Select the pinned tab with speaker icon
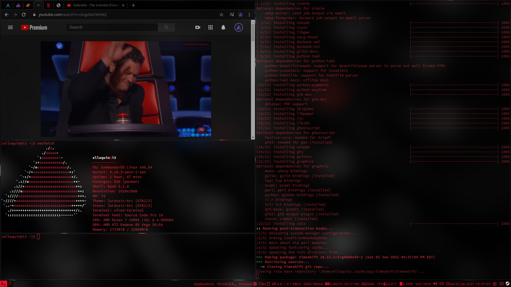Viewport: 511px width, 287px height. [38, 5]
